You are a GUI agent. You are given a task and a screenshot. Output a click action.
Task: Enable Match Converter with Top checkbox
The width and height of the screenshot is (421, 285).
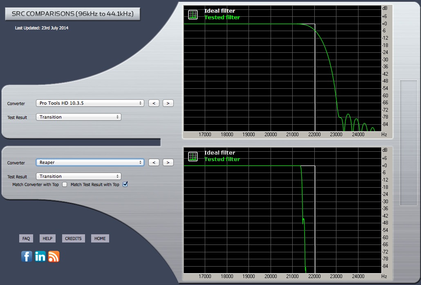tap(65, 184)
